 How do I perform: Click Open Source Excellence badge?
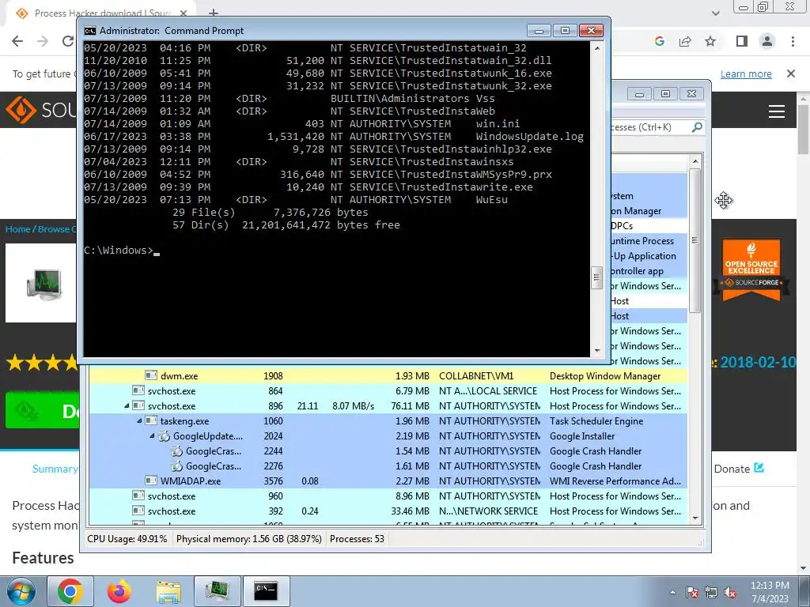(751, 270)
